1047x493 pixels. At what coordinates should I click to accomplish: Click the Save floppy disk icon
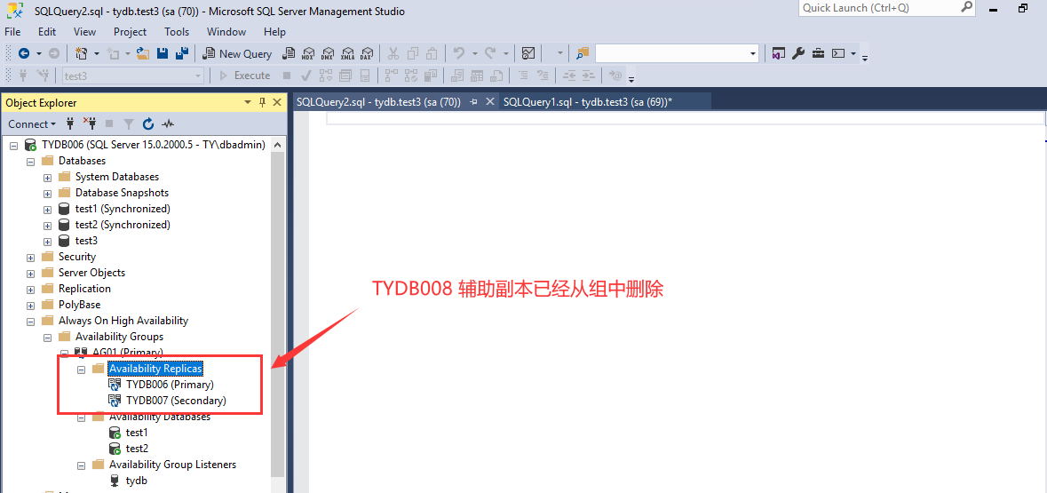tap(163, 53)
